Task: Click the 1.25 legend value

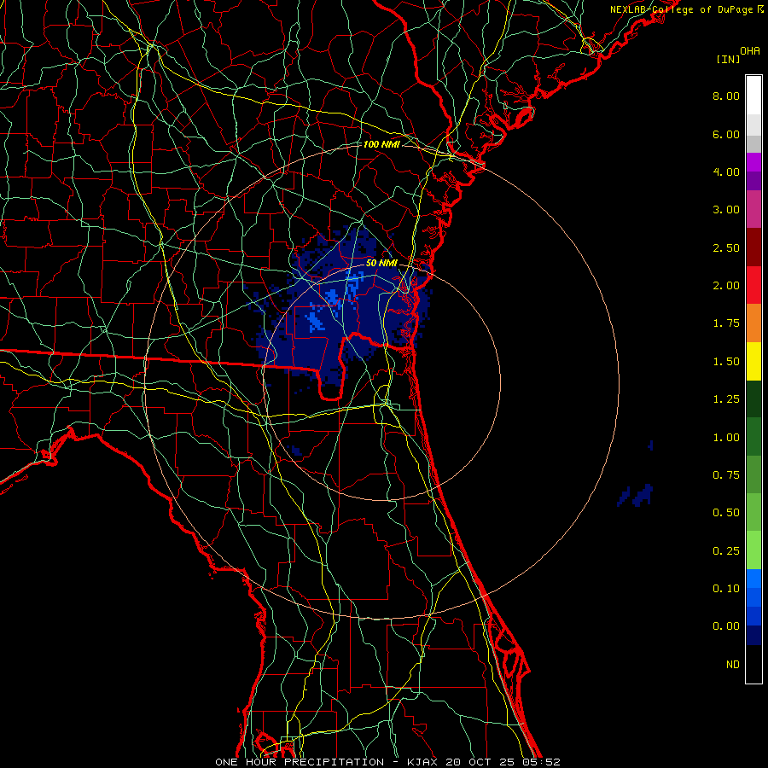Action: pyautogui.click(x=726, y=399)
